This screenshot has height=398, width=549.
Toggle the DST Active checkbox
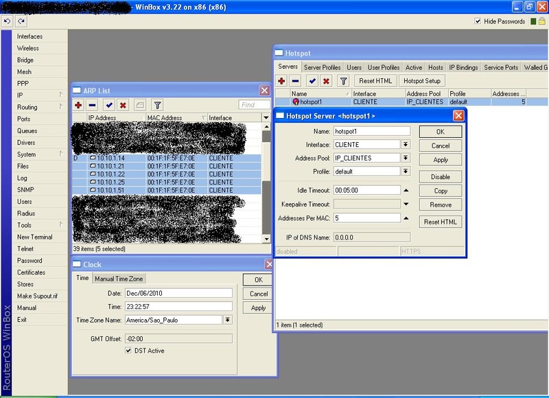(128, 351)
